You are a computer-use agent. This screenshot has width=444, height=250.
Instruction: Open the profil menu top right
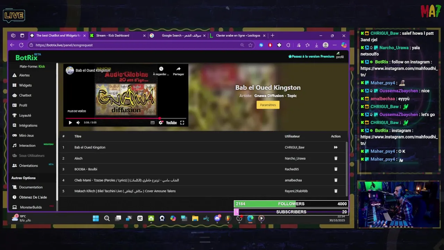(x=340, y=56)
